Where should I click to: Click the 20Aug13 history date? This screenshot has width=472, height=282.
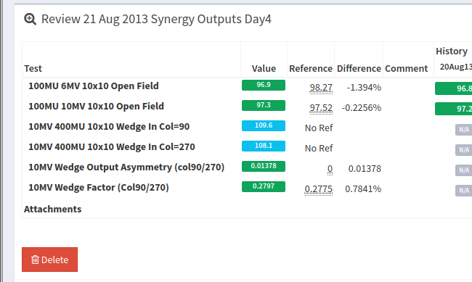coord(456,67)
